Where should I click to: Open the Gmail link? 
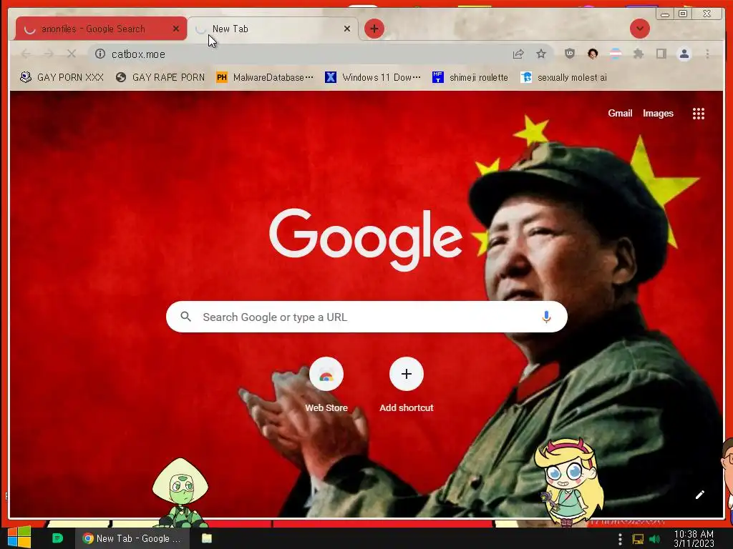[620, 114]
